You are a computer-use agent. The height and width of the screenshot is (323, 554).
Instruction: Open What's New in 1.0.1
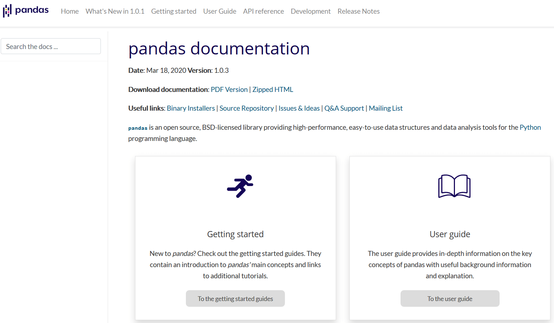115,11
